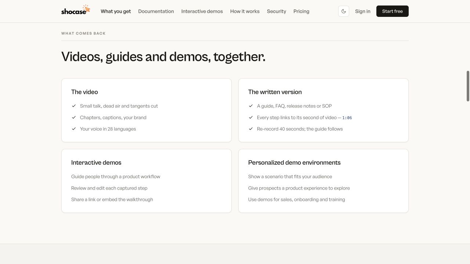
Task: Click text Your voice in 28 languages
Action: [x=108, y=129]
